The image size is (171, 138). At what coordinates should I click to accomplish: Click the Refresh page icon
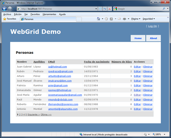(x=105, y=9)
